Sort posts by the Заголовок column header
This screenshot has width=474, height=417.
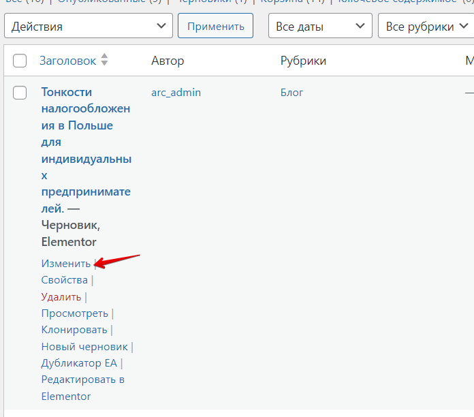pyautogui.click(x=67, y=61)
